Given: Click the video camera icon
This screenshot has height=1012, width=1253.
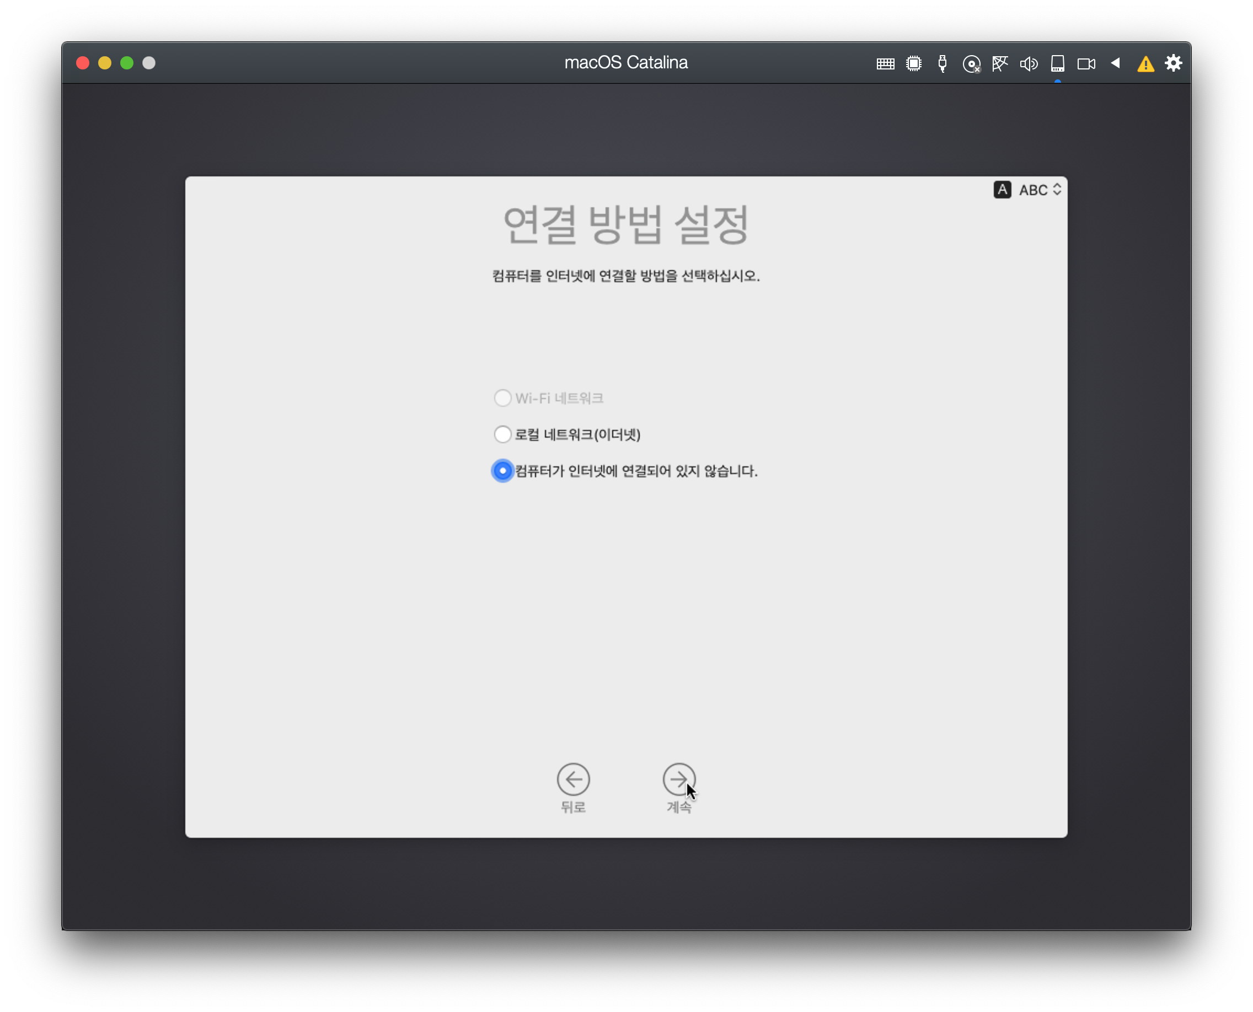Looking at the screenshot, I should [1086, 63].
